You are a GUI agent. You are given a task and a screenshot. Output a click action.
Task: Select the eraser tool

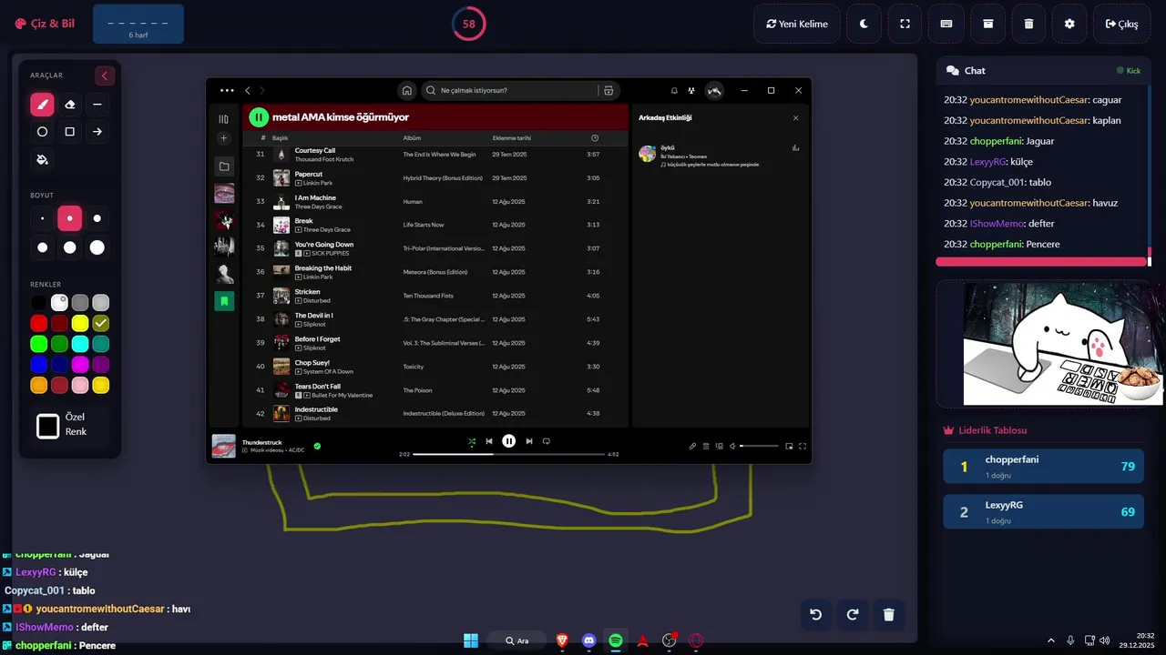[x=70, y=105]
